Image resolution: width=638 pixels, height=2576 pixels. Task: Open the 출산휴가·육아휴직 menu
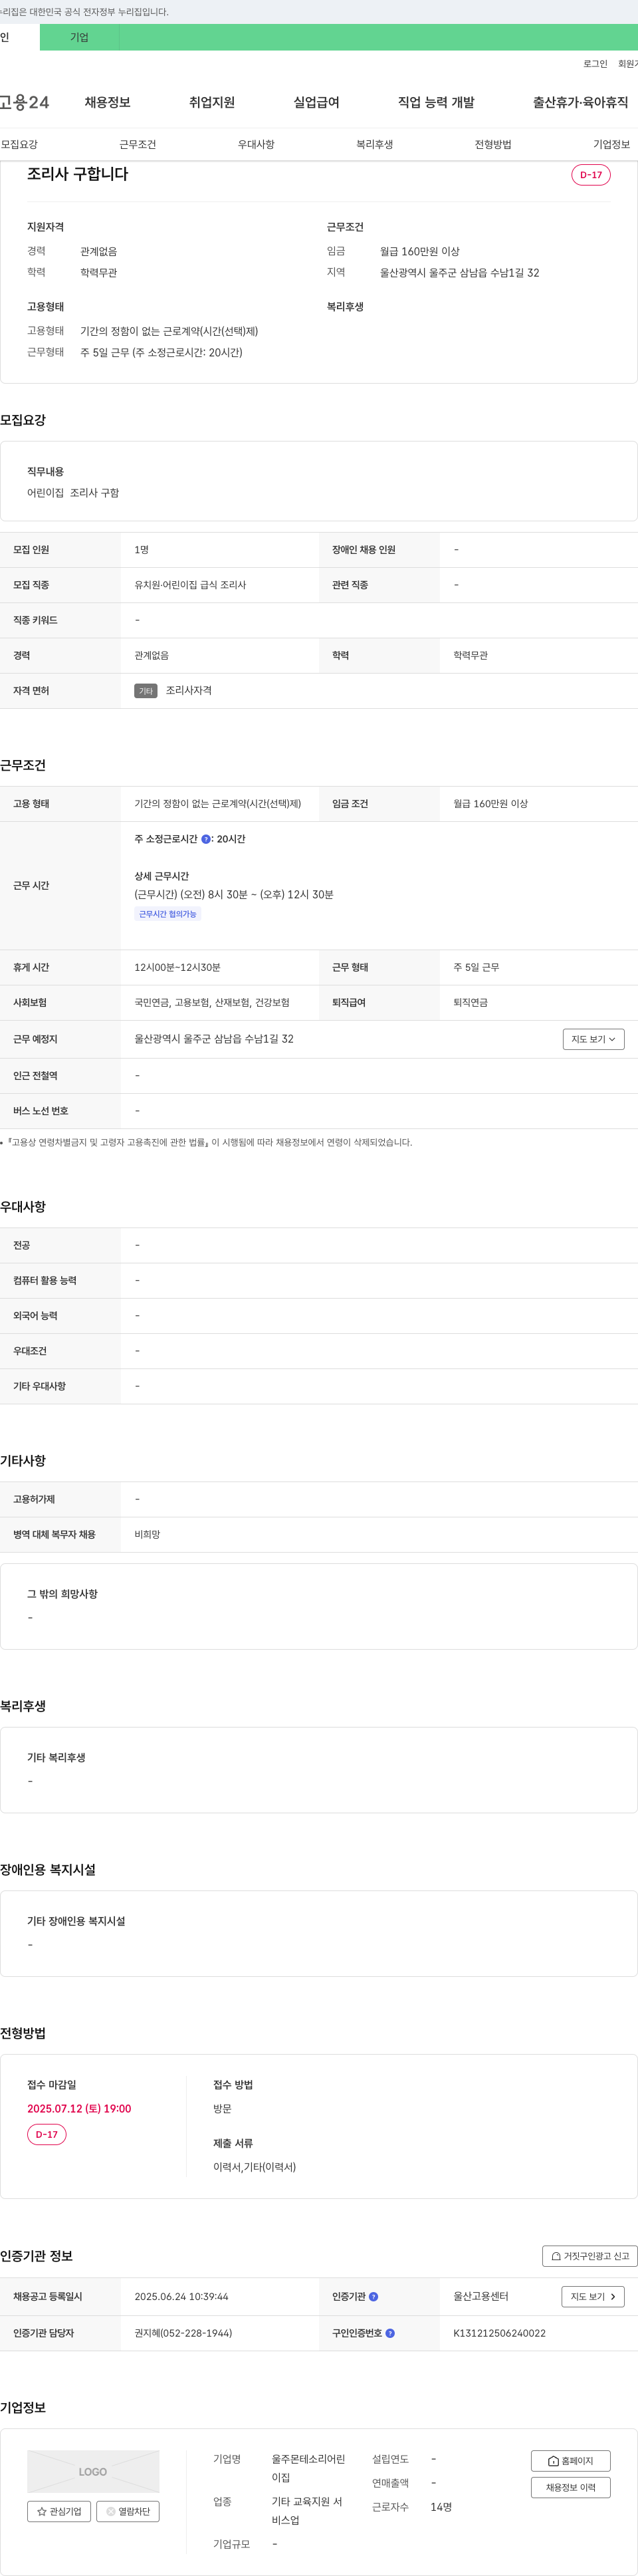(580, 102)
